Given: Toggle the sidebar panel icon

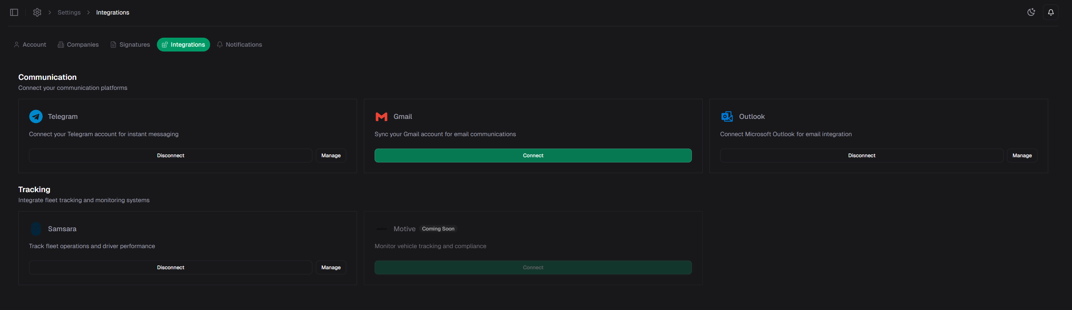Looking at the screenshot, I should point(14,12).
